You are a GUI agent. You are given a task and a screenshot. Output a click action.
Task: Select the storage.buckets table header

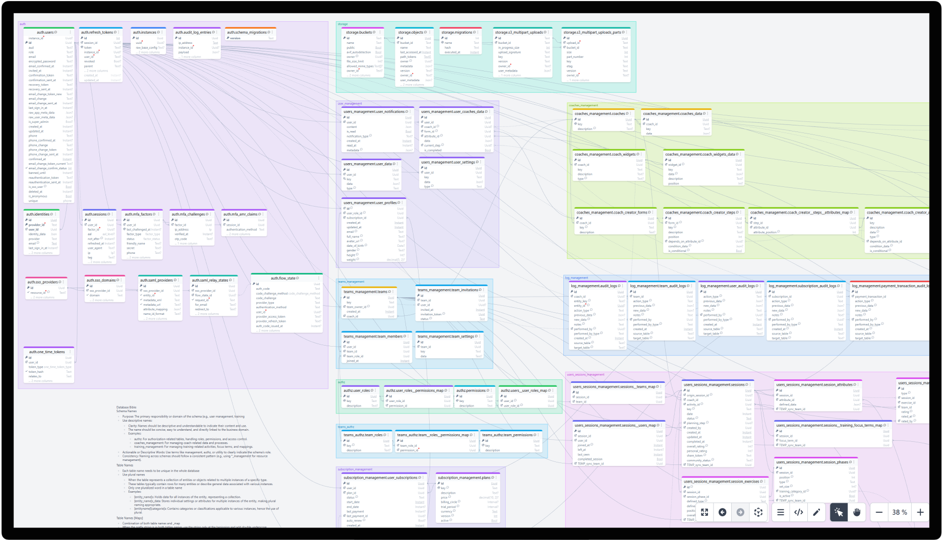point(359,32)
